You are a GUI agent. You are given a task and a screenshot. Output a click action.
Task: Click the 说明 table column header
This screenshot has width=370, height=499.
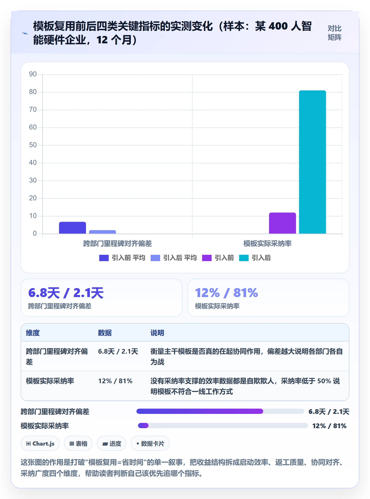click(x=157, y=333)
